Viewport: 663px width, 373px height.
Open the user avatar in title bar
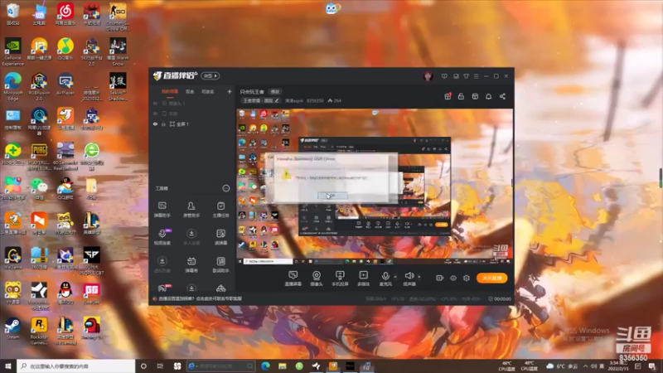pos(428,76)
